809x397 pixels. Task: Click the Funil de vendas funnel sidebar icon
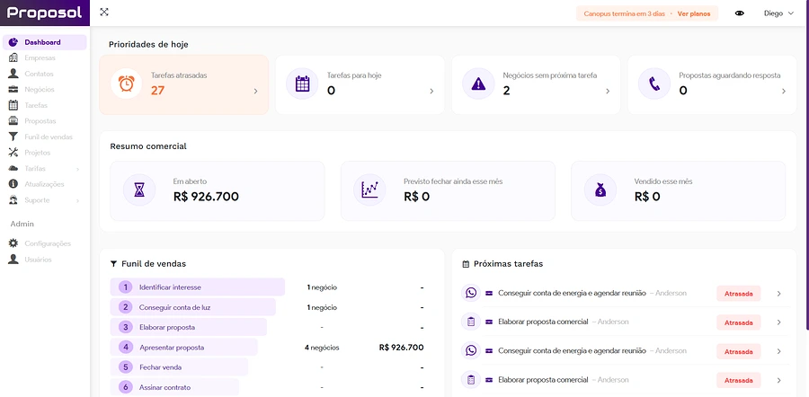click(x=13, y=137)
